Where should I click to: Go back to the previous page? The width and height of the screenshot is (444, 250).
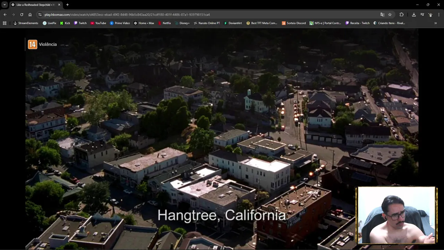click(x=5, y=15)
